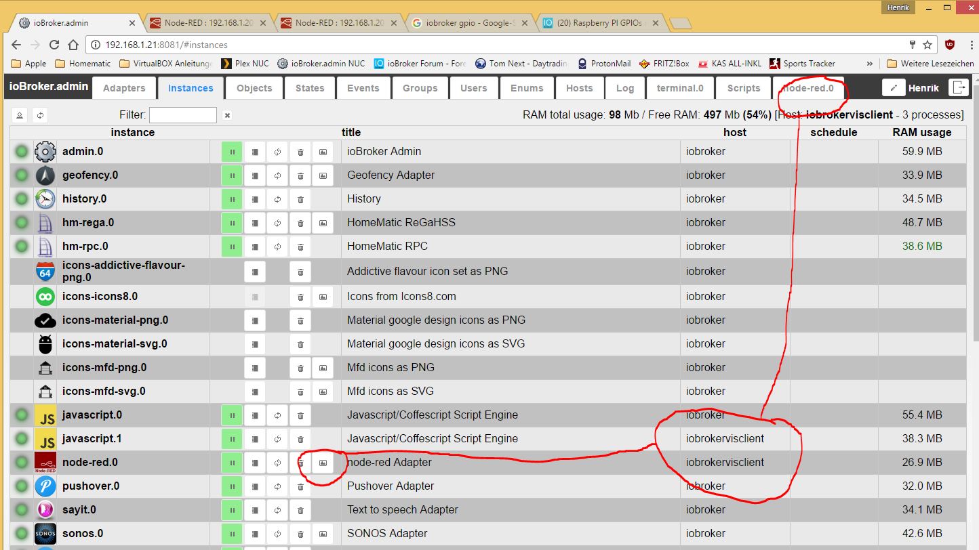Delete the history.0 instance
The image size is (979, 550).
click(300, 199)
